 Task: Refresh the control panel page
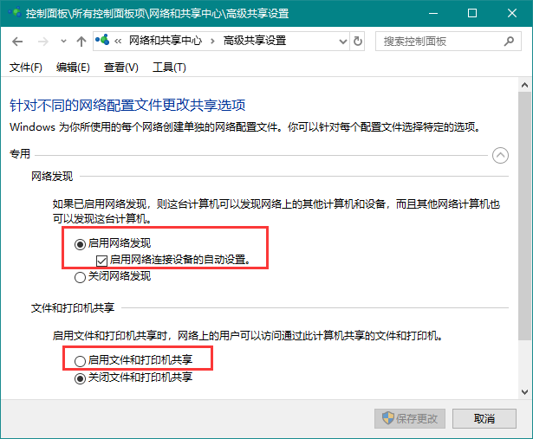pyautogui.click(x=357, y=42)
